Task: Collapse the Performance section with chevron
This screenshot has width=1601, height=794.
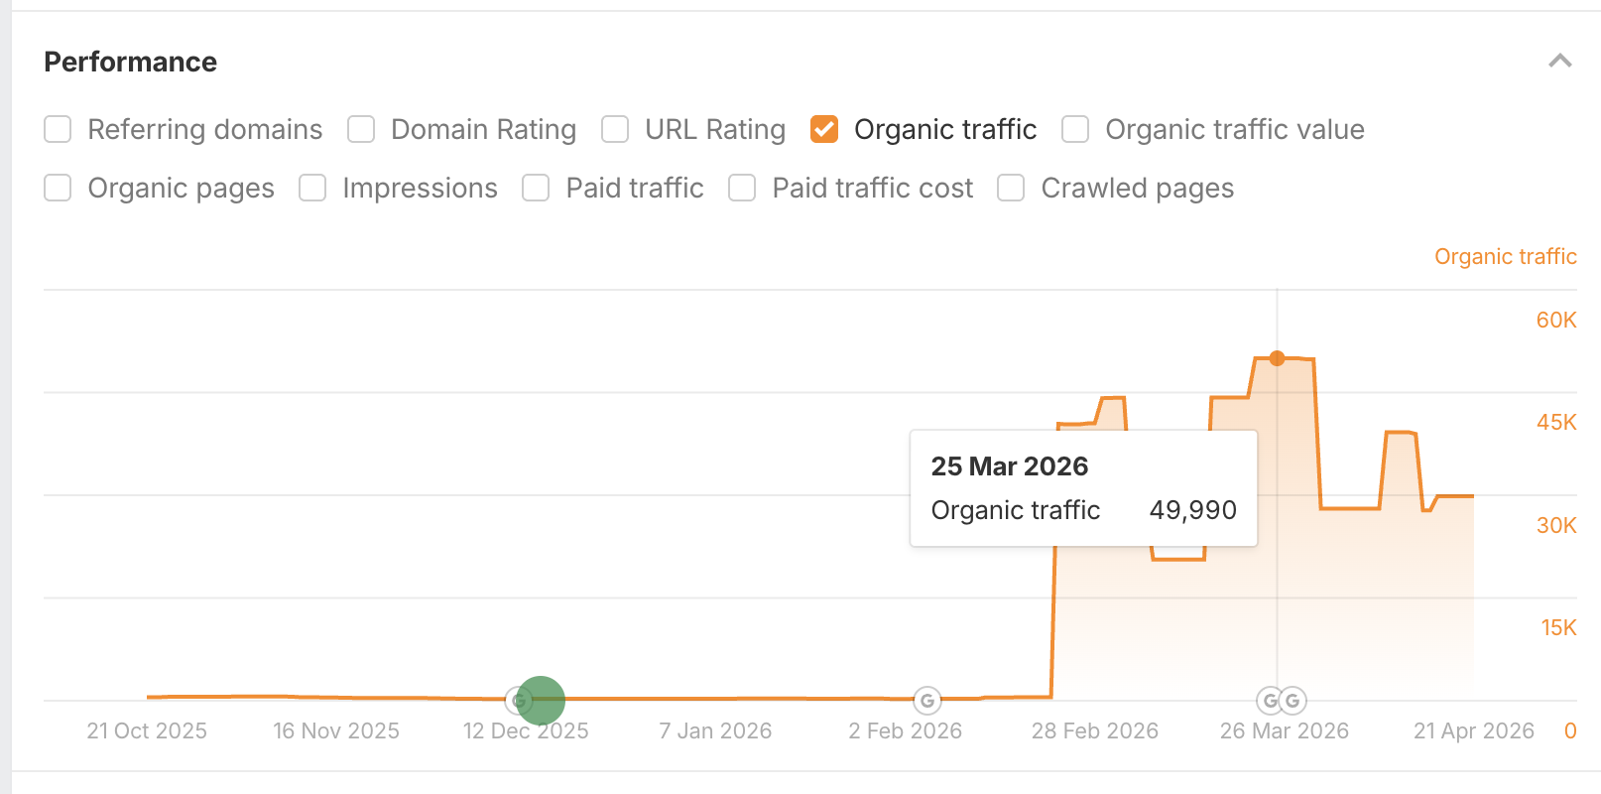Action: pos(1559,62)
